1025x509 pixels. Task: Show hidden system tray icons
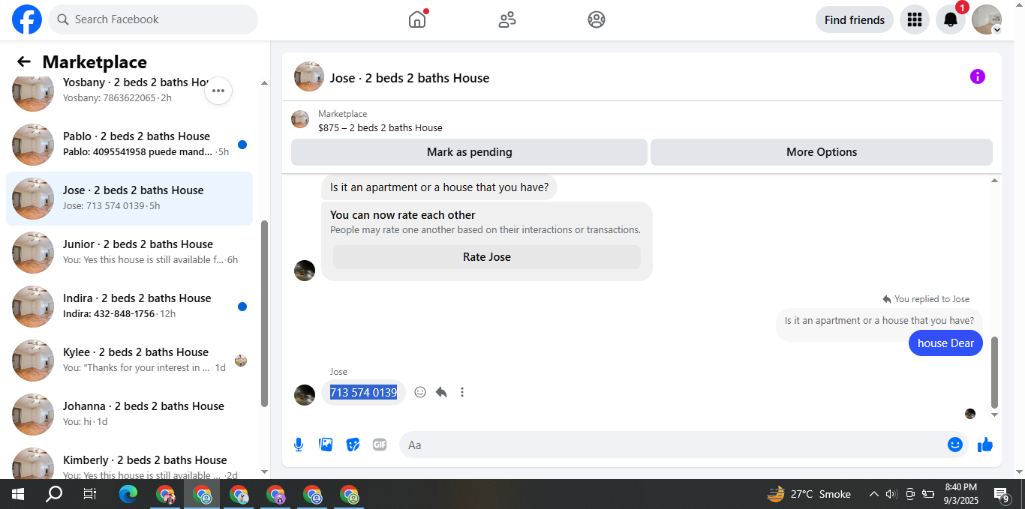click(873, 494)
